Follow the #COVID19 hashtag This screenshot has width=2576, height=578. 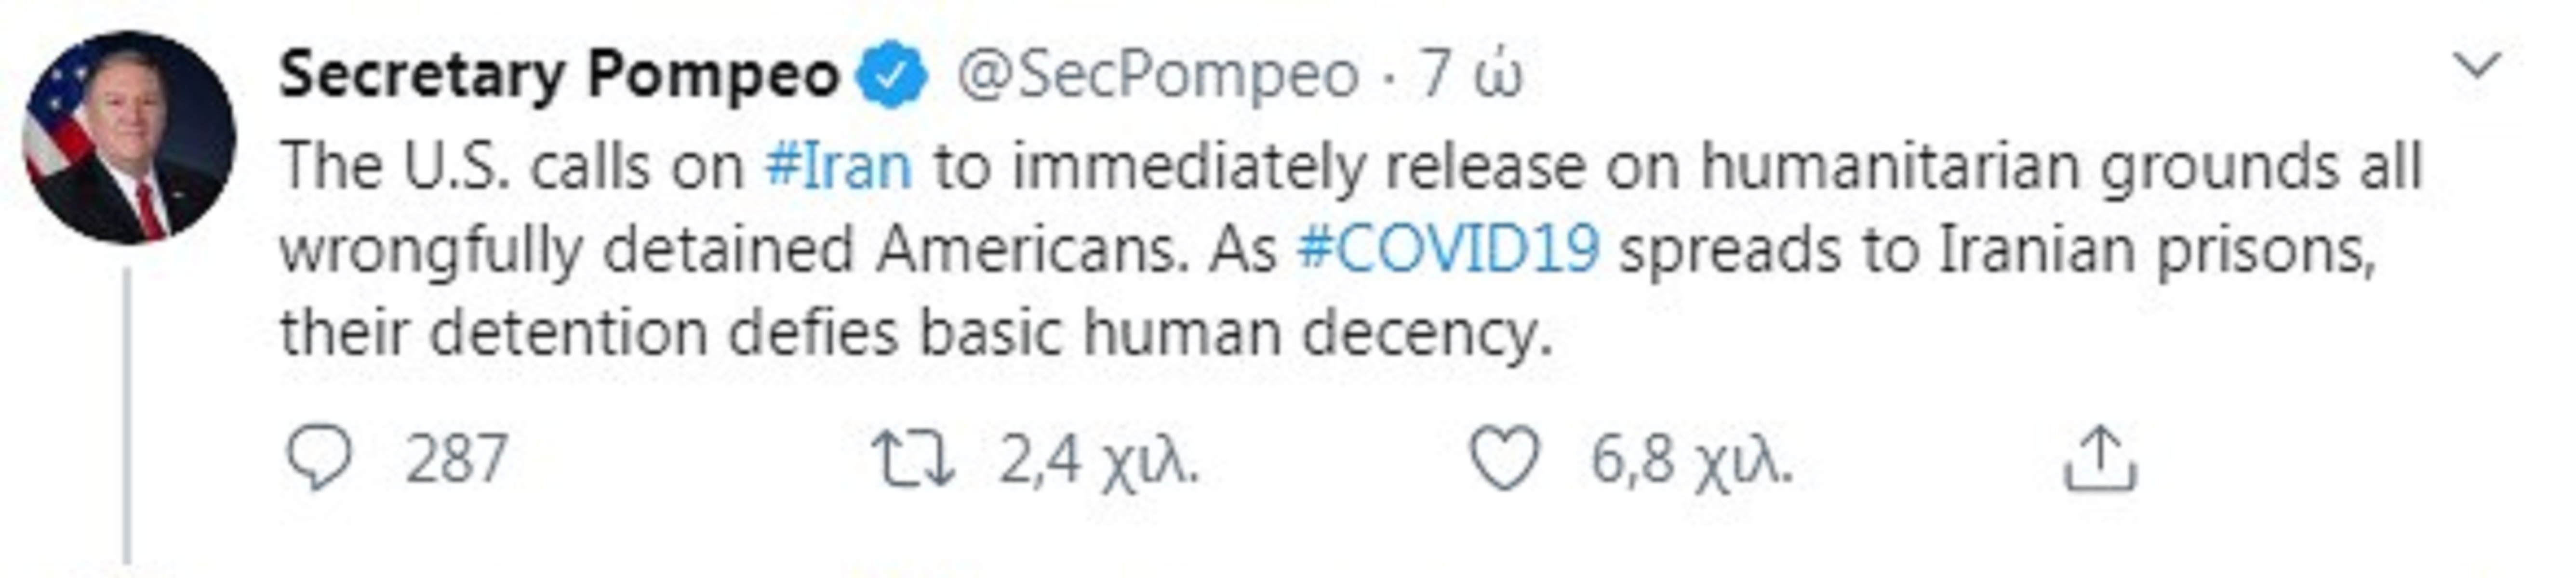[1449, 249]
